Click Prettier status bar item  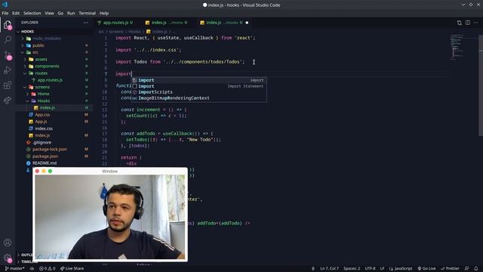pyautogui.click(x=450, y=269)
